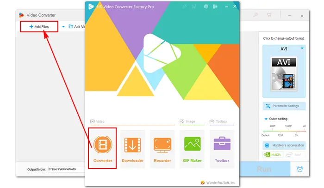The image size is (324, 188).
Task: Click the register key icon in launcher window
Action: (x=184, y=6)
